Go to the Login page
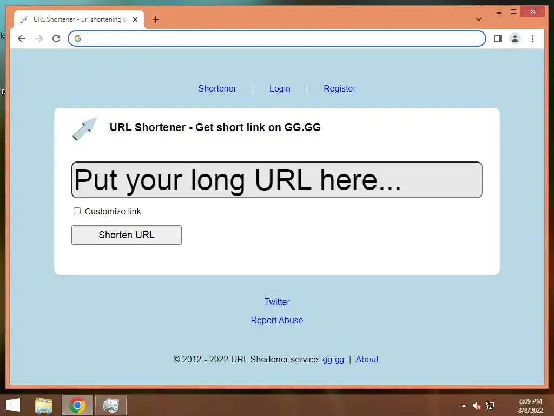554x416 pixels. pyautogui.click(x=280, y=88)
